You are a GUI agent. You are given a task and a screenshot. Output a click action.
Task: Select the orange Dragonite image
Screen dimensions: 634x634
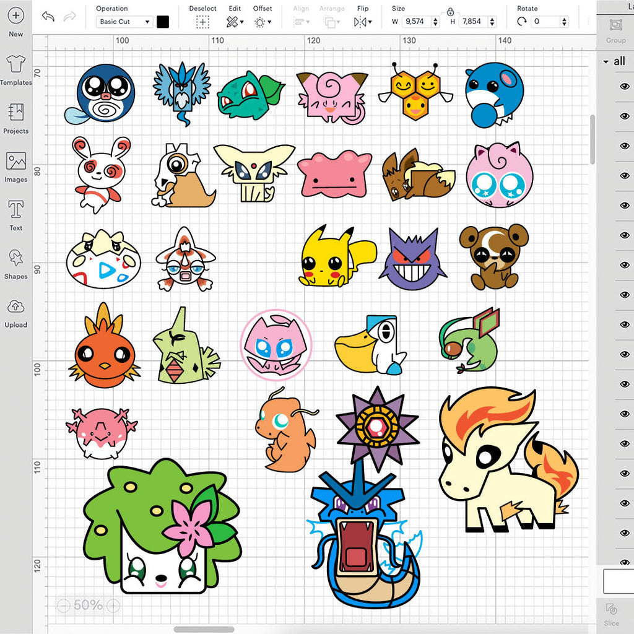click(x=286, y=431)
